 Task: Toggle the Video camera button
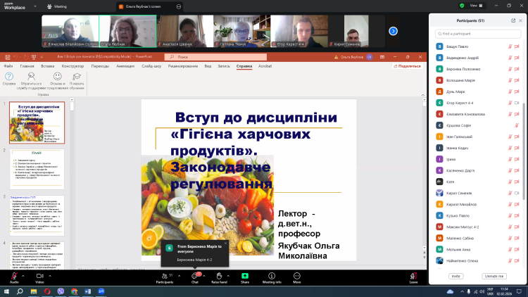[39, 278]
